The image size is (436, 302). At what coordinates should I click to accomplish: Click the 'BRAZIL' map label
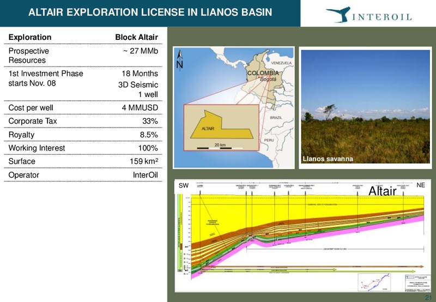pyautogui.click(x=276, y=118)
